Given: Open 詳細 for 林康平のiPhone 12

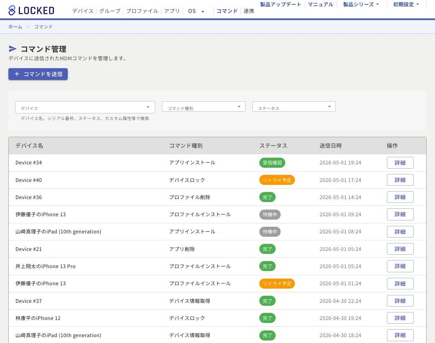Looking at the screenshot, I should pyautogui.click(x=400, y=318).
